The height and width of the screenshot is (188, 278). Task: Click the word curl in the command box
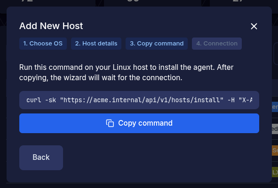click(34, 100)
